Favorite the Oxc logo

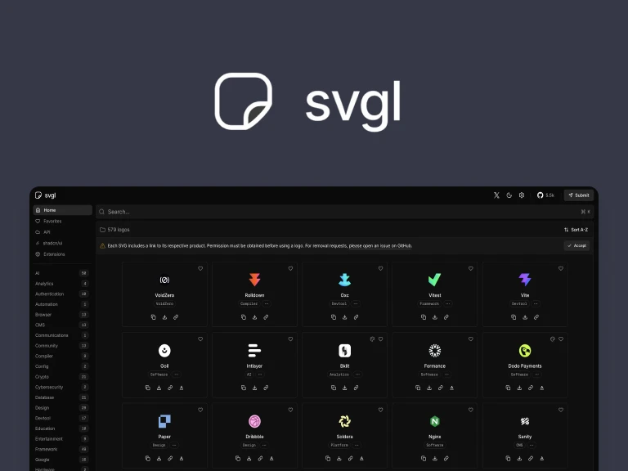tap(380, 268)
